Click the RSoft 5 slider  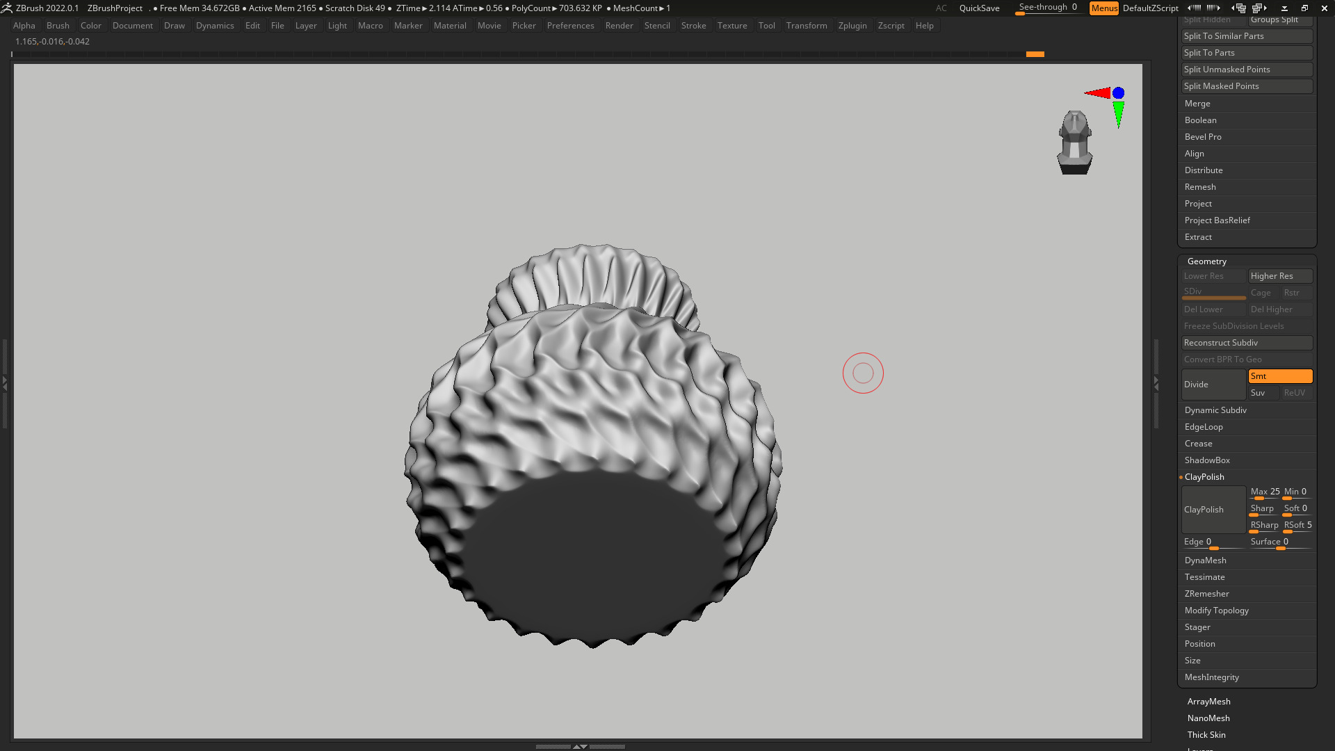click(1297, 526)
